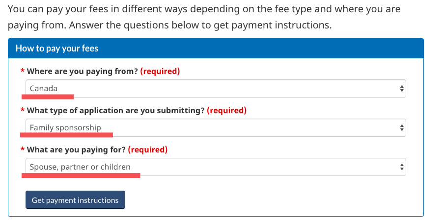The image size is (445, 223).
Task: Click the red asterisk before "What type of"
Action: pos(23,111)
